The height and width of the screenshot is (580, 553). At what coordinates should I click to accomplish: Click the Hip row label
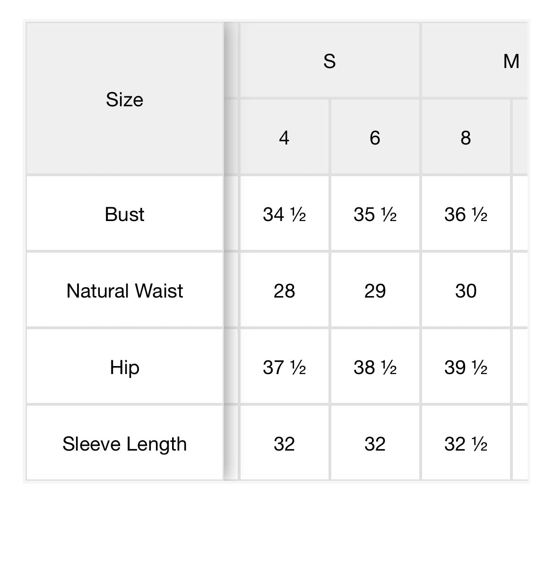pos(124,367)
